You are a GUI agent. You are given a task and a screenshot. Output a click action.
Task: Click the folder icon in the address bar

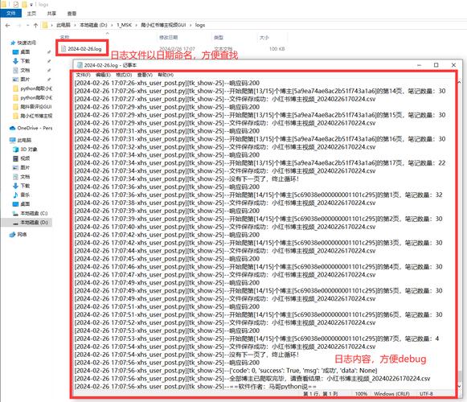45,25
